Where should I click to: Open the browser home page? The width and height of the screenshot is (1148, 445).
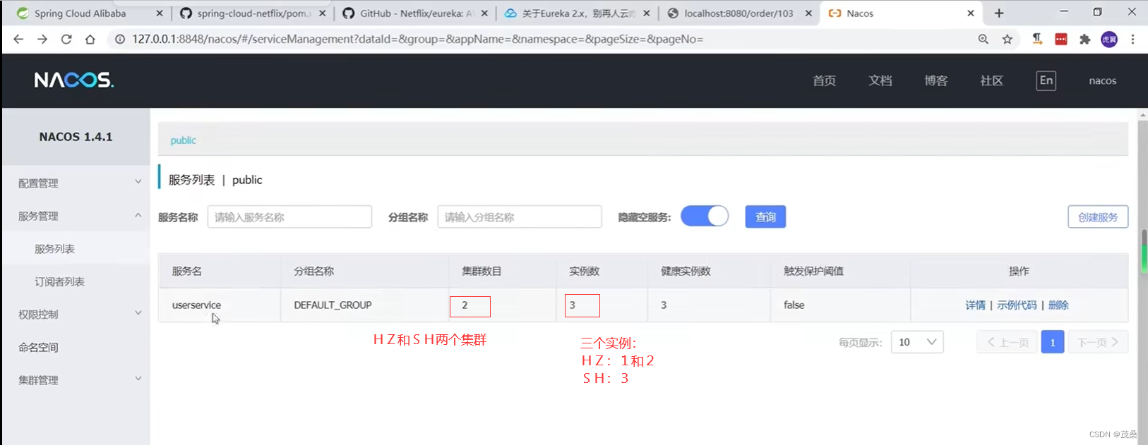(x=90, y=39)
